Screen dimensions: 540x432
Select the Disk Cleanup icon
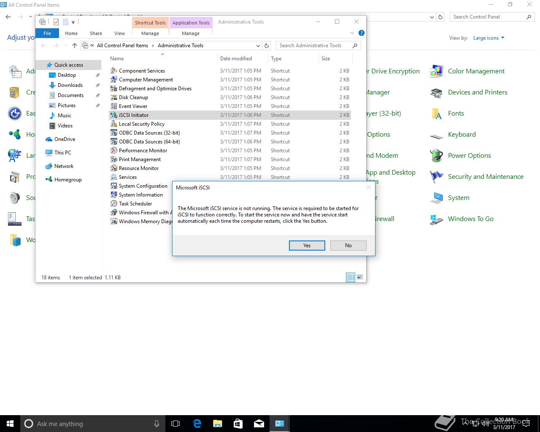coord(113,97)
